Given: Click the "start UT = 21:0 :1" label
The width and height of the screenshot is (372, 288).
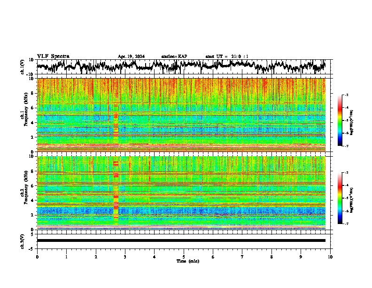Looking at the screenshot, I should [x=227, y=56].
